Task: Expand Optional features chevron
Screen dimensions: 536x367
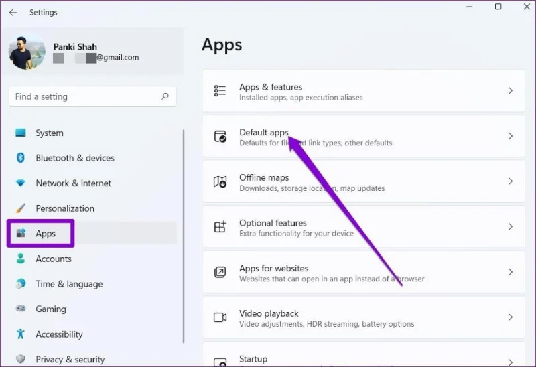Action: point(511,226)
